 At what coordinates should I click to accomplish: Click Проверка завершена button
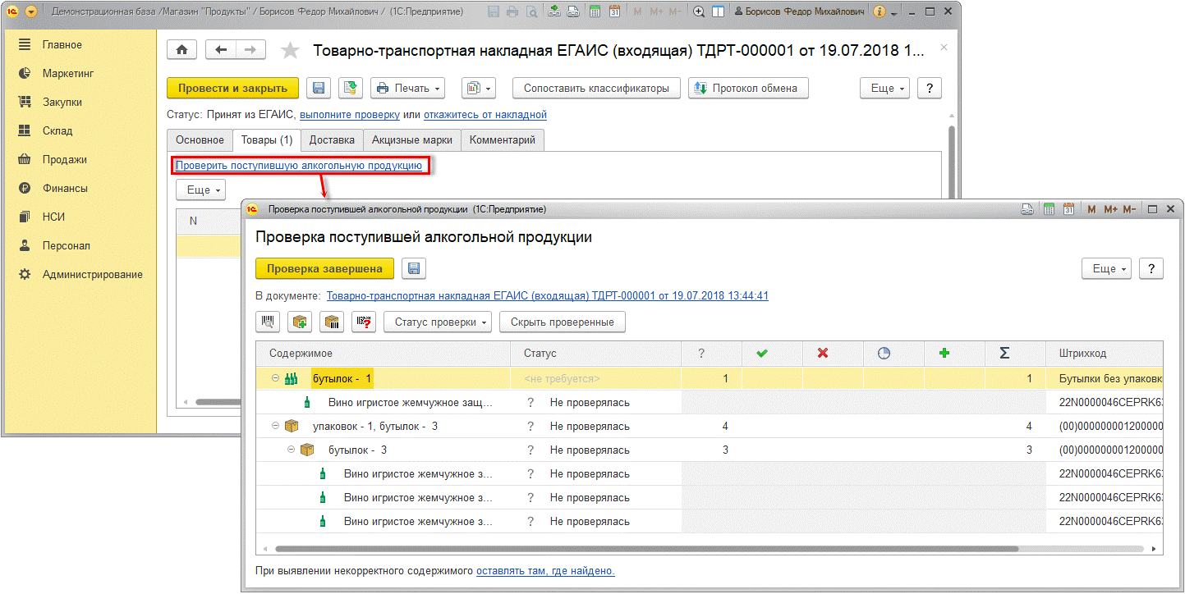coord(324,268)
